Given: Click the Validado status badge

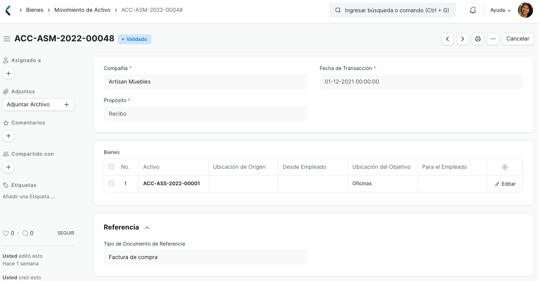Looking at the screenshot, I should pos(134,39).
